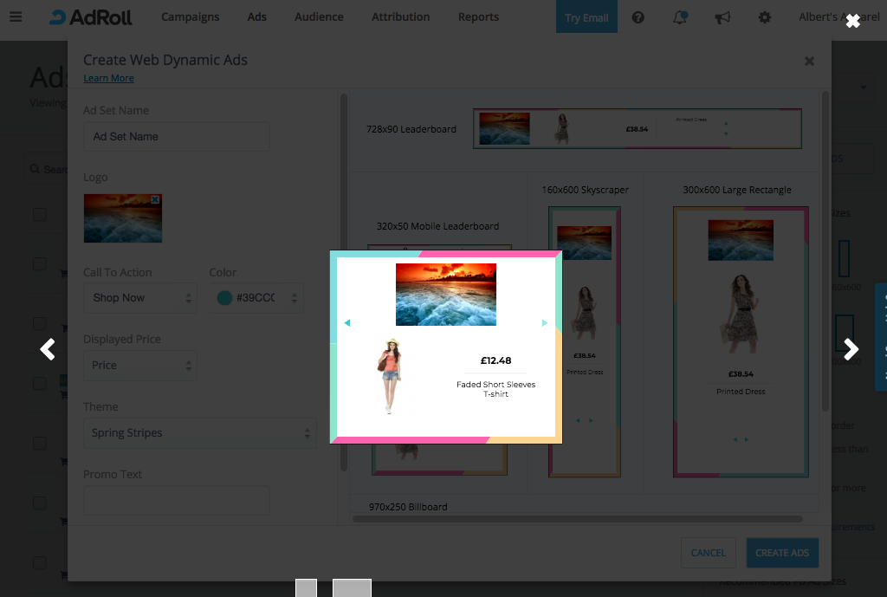
Task: Click the teal color swatch
Action: 224,298
